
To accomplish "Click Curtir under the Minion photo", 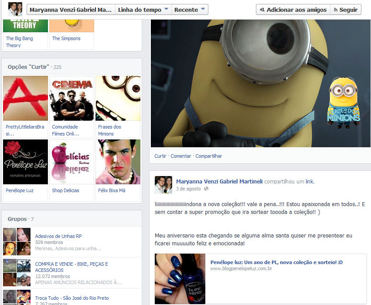I will pyautogui.click(x=160, y=156).
